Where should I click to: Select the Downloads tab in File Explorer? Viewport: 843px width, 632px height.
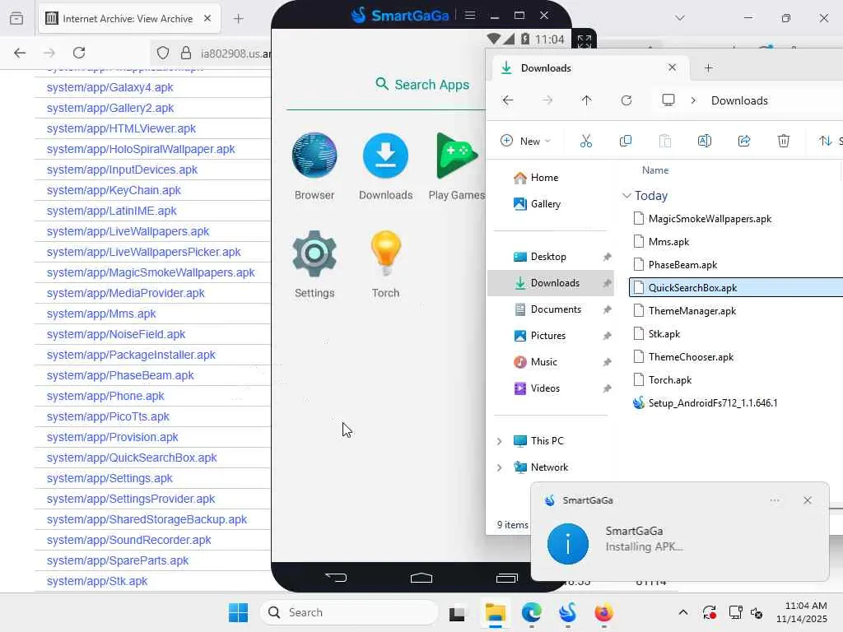(589, 67)
